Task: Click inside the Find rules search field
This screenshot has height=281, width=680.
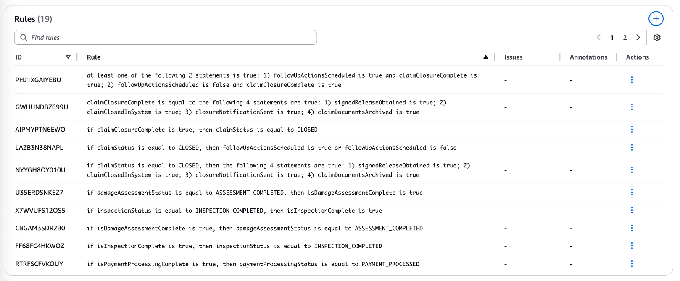Action: (126, 37)
